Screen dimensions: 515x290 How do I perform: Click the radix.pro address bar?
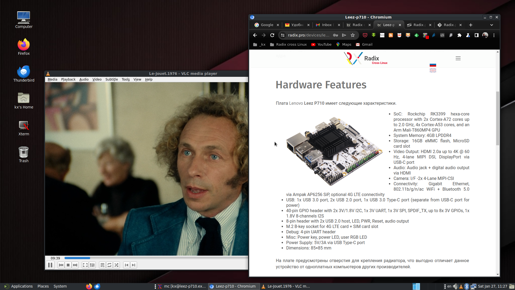tap(308, 35)
